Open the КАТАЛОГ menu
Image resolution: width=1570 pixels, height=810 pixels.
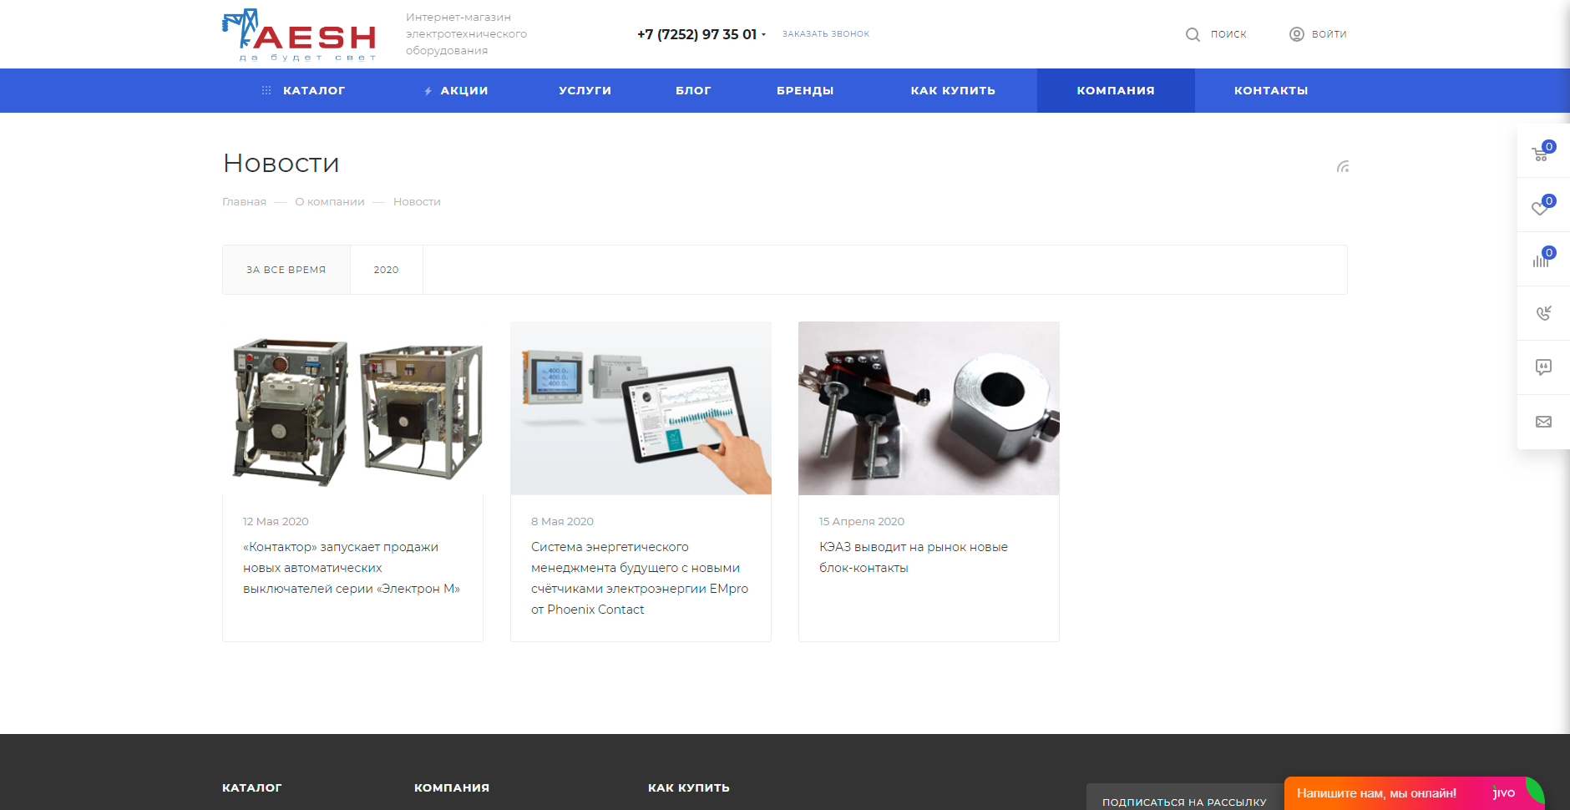pyautogui.click(x=314, y=90)
